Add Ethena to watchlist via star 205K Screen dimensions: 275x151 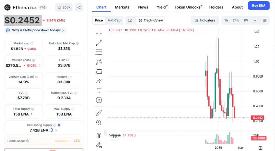tap(64, 7)
